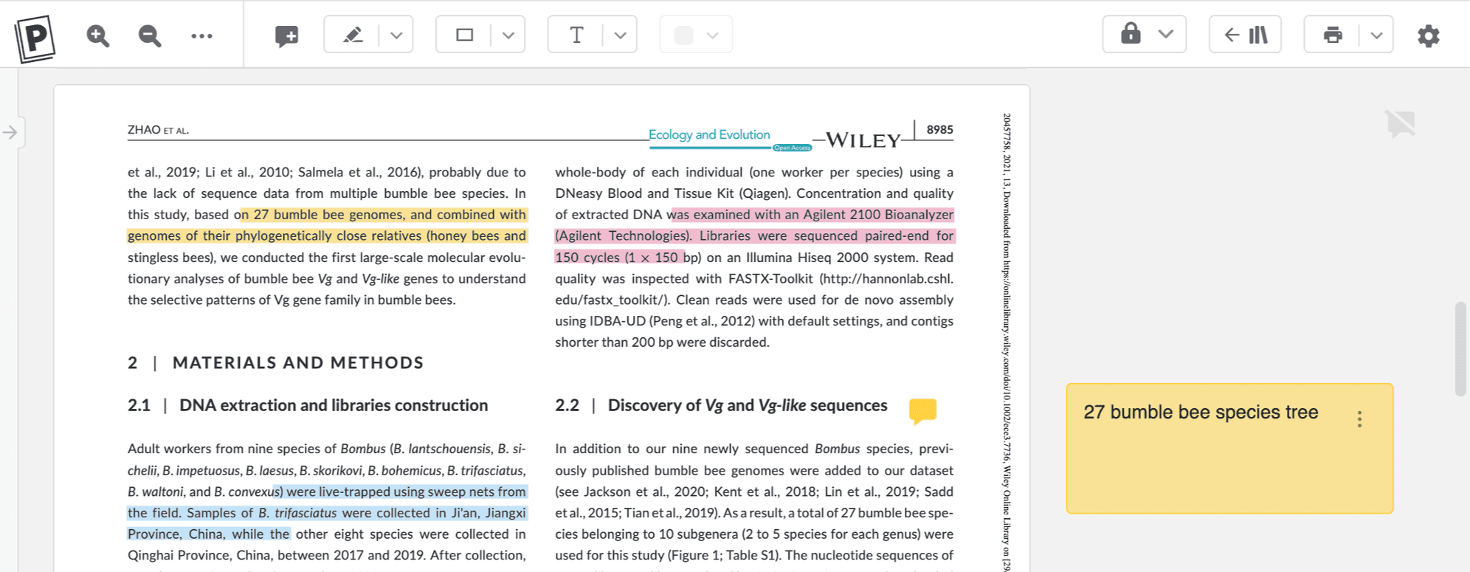1470x572 pixels.
Task: Toggle annotation sidebar visibility icon
Action: [x=1400, y=123]
